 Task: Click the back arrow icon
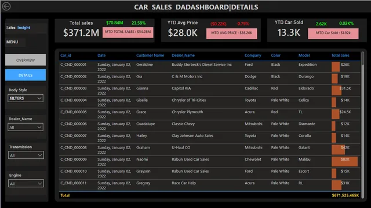(x=6, y=6)
